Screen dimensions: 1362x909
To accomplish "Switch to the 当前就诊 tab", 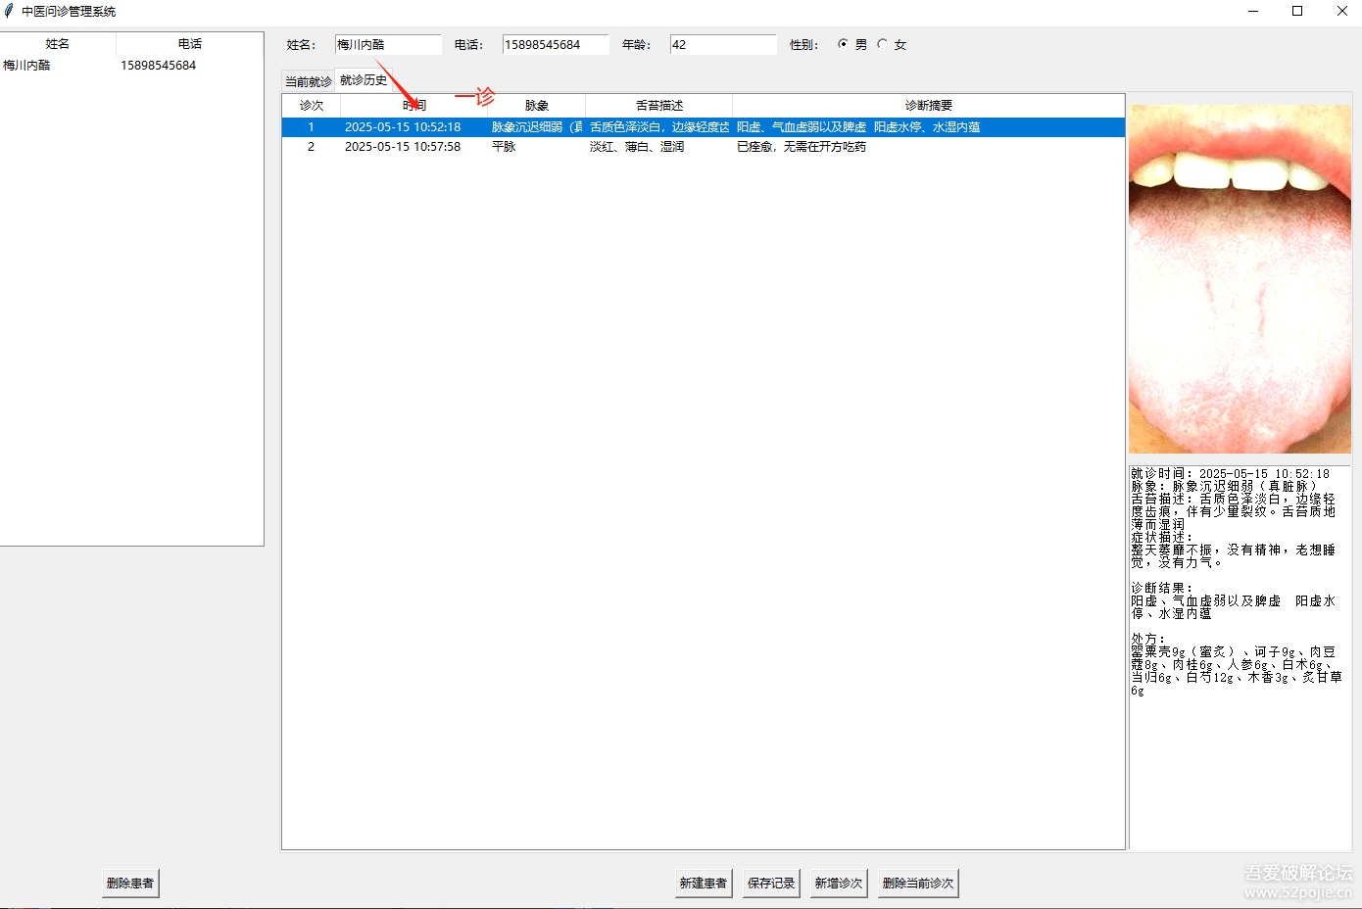I will coord(308,81).
